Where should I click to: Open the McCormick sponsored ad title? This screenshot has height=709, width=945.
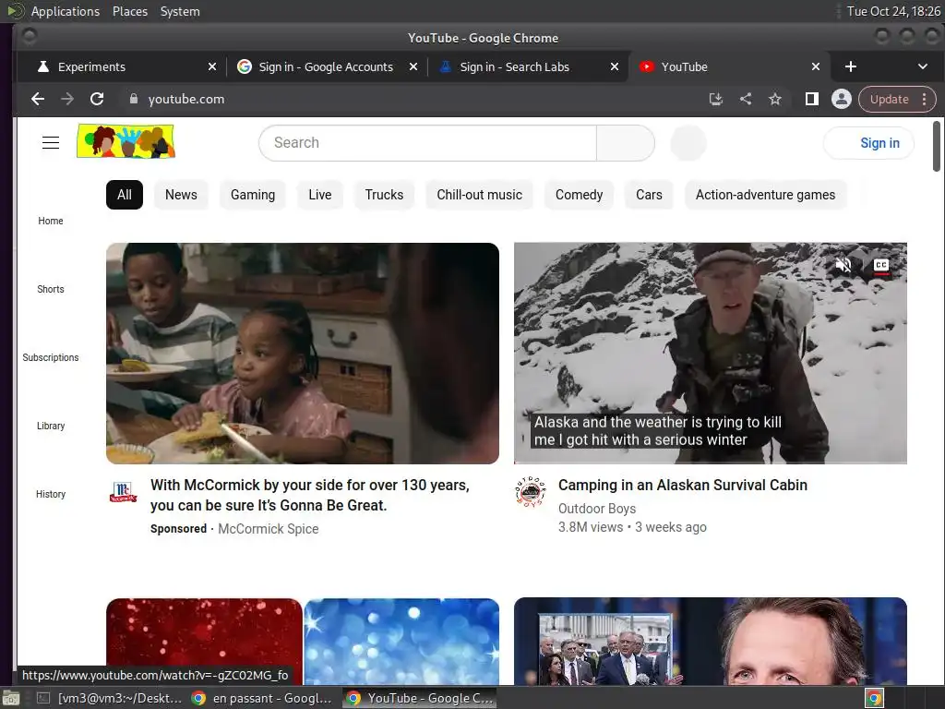pyautogui.click(x=310, y=495)
